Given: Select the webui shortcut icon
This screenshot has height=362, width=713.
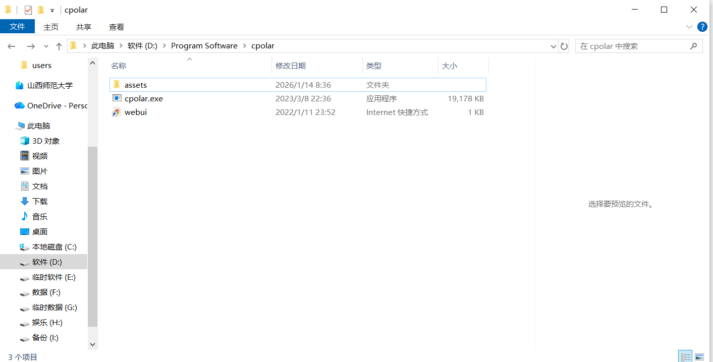Looking at the screenshot, I should [117, 112].
